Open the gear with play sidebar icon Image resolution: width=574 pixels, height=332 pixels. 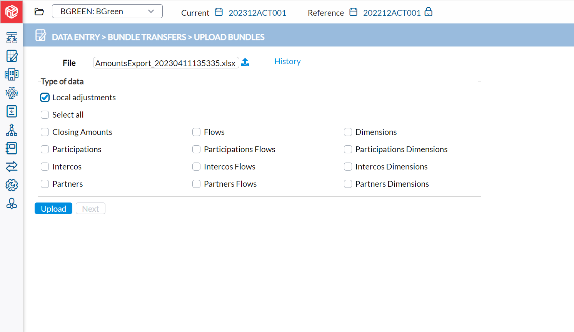pyautogui.click(x=12, y=93)
